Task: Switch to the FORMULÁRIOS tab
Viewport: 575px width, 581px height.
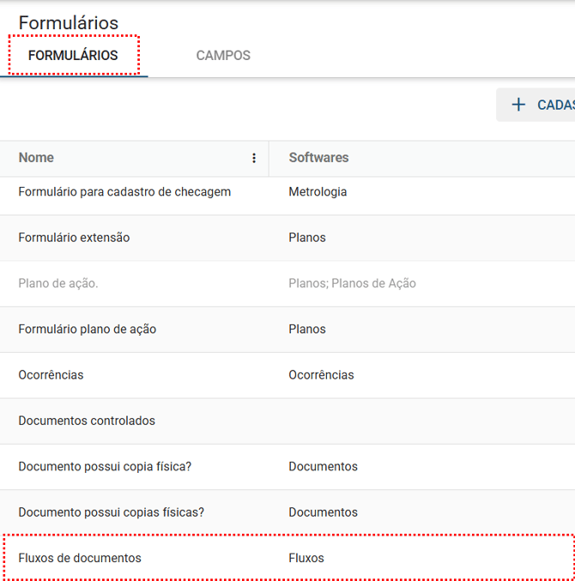Action: [x=73, y=56]
